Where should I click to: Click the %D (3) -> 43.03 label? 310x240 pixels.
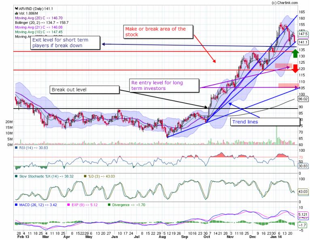pos(102,176)
